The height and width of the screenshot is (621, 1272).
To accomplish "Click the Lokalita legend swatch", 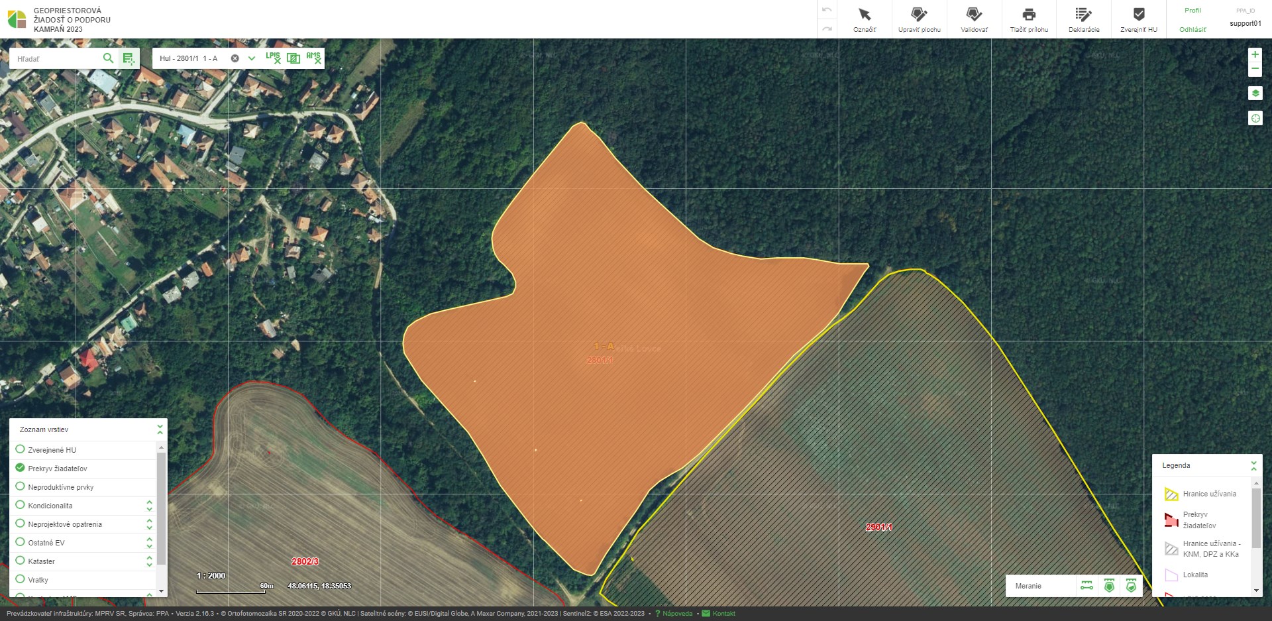I will click(1171, 575).
